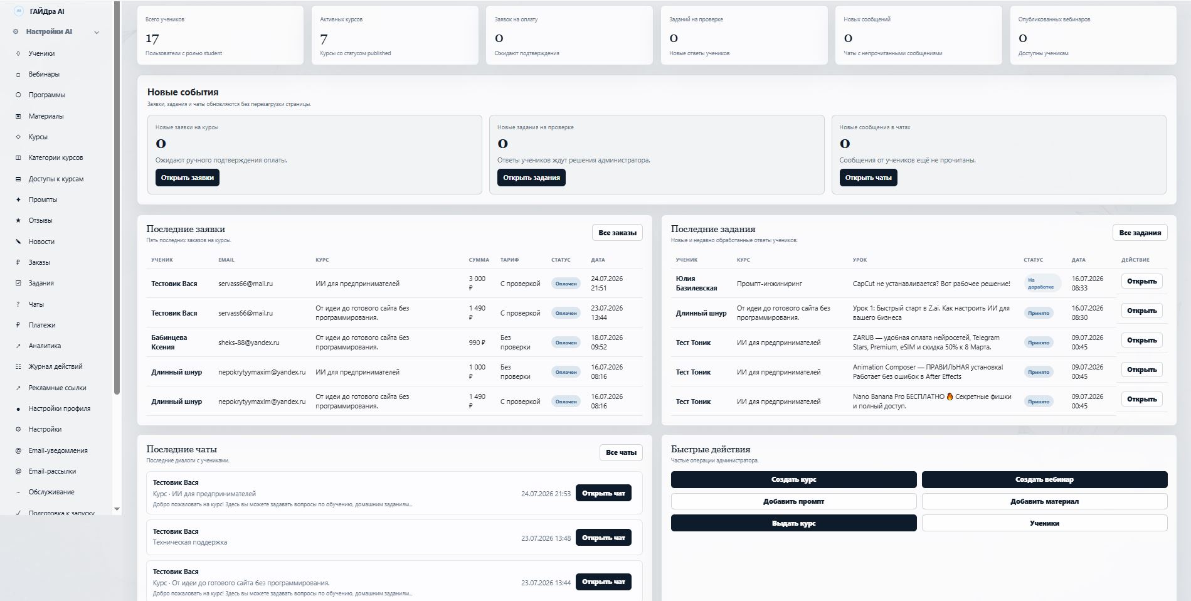Click the boxed-square icon beside Материалы
Image resolution: width=1191 pixels, height=601 pixels.
(x=18, y=116)
